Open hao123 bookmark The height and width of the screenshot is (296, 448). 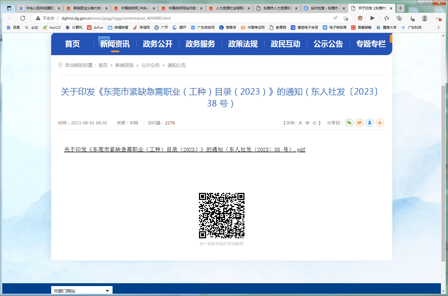pos(51,28)
